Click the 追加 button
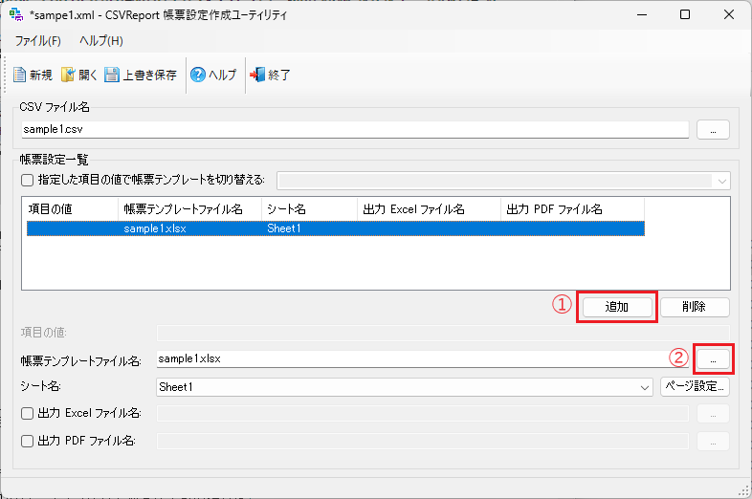Screen dimensions: 752x499 (617, 307)
